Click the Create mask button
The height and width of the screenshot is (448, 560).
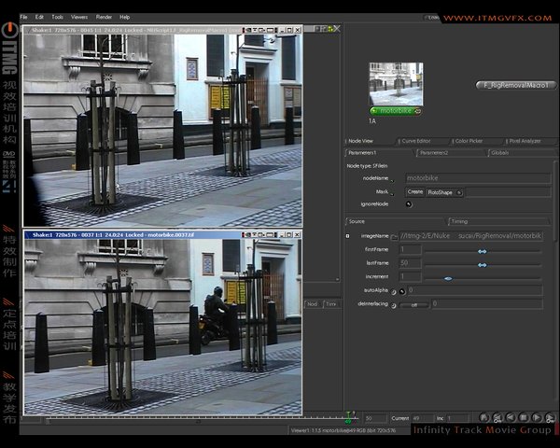(x=414, y=191)
